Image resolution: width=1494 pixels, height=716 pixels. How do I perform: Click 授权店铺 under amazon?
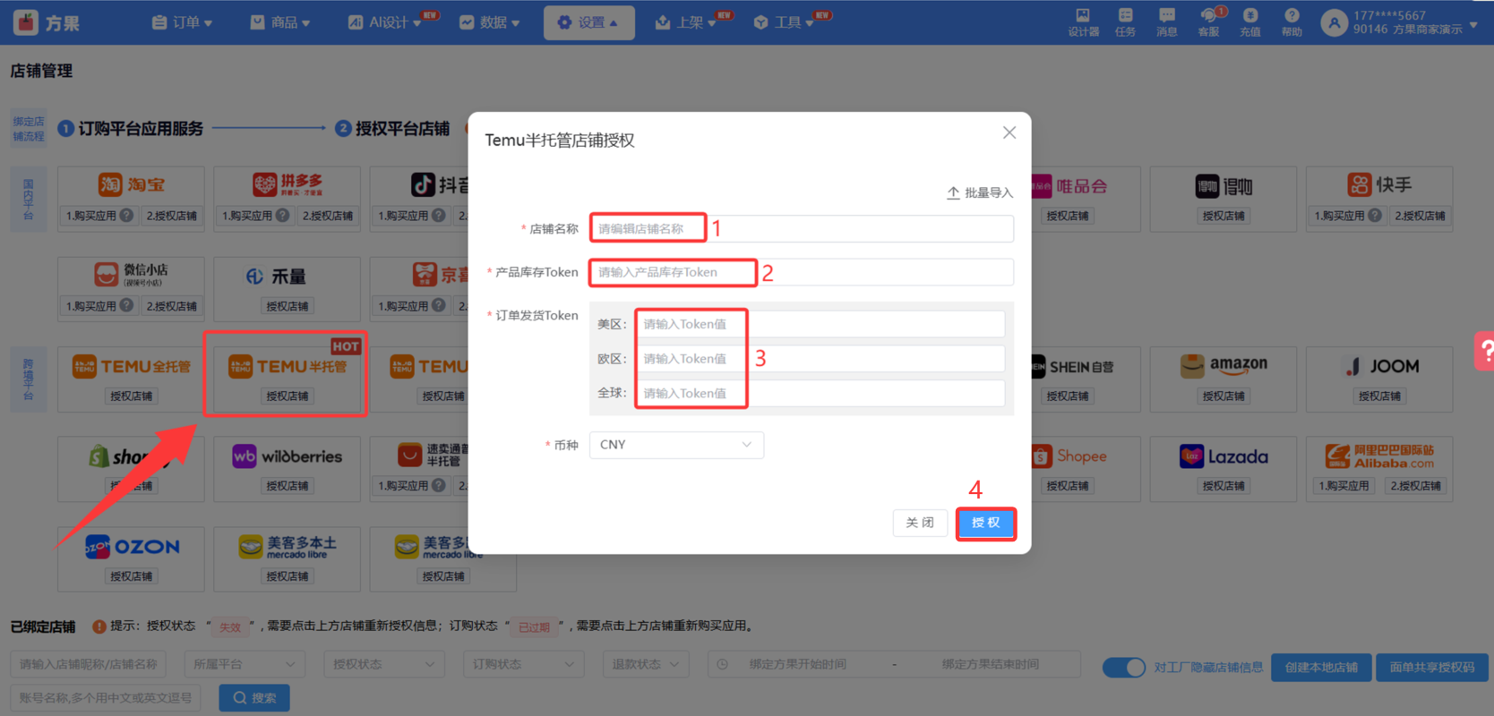[x=1224, y=396]
